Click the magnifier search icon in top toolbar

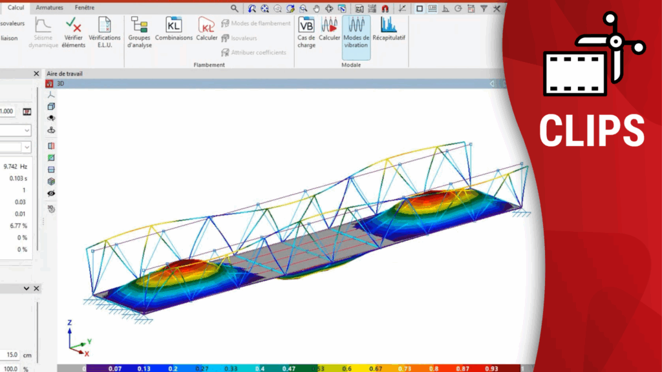click(x=235, y=8)
